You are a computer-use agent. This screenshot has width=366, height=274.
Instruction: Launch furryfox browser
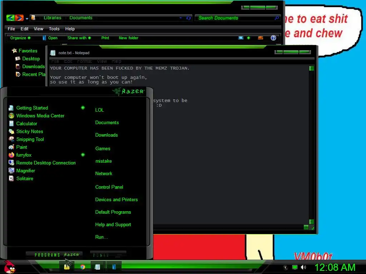(24, 155)
